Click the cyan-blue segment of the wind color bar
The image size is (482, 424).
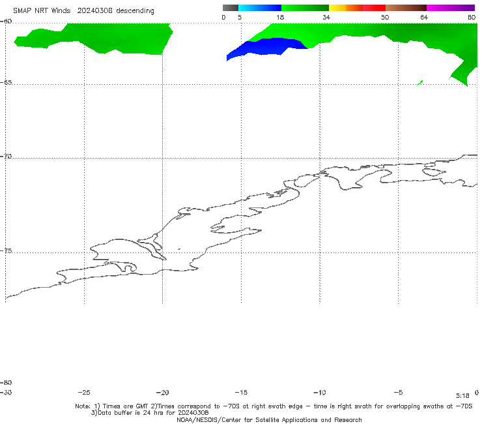coord(260,8)
